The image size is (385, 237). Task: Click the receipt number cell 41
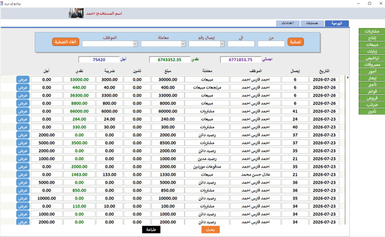(295, 111)
